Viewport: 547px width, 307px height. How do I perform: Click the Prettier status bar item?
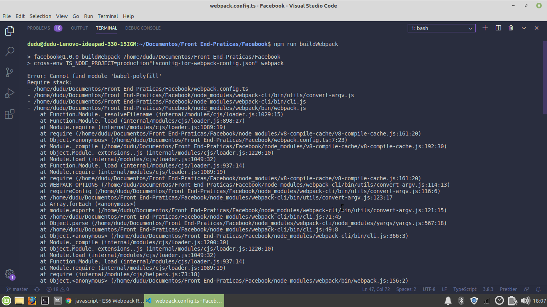pyautogui.click(x=508, y=289)
